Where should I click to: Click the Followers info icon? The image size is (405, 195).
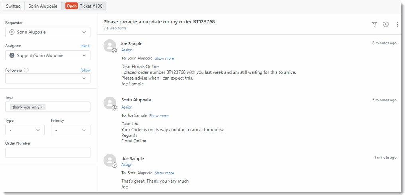point(26,70)
